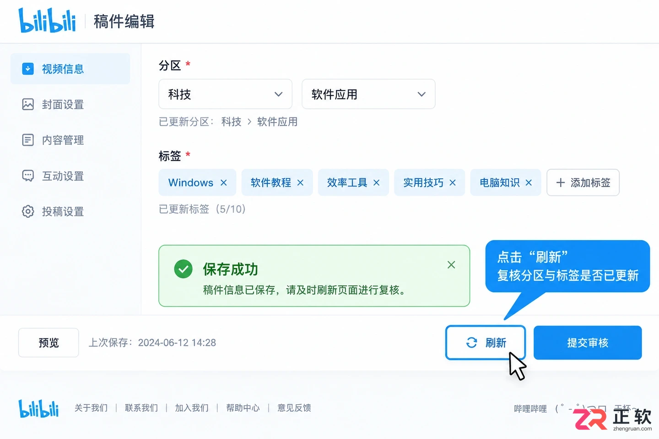This screenshot has width=659, height=439.
Task: Click the 视频信息 download icon
Action: [x=28, y=69]
